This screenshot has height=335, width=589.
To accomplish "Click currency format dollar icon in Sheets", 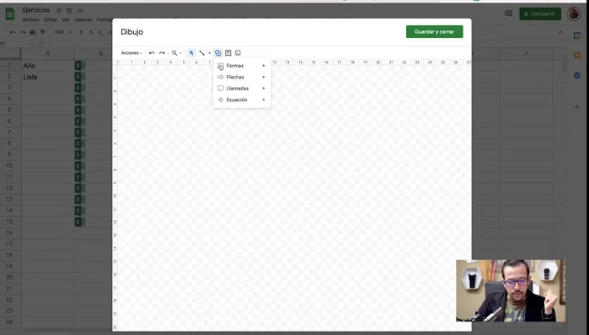I will 81,32.
